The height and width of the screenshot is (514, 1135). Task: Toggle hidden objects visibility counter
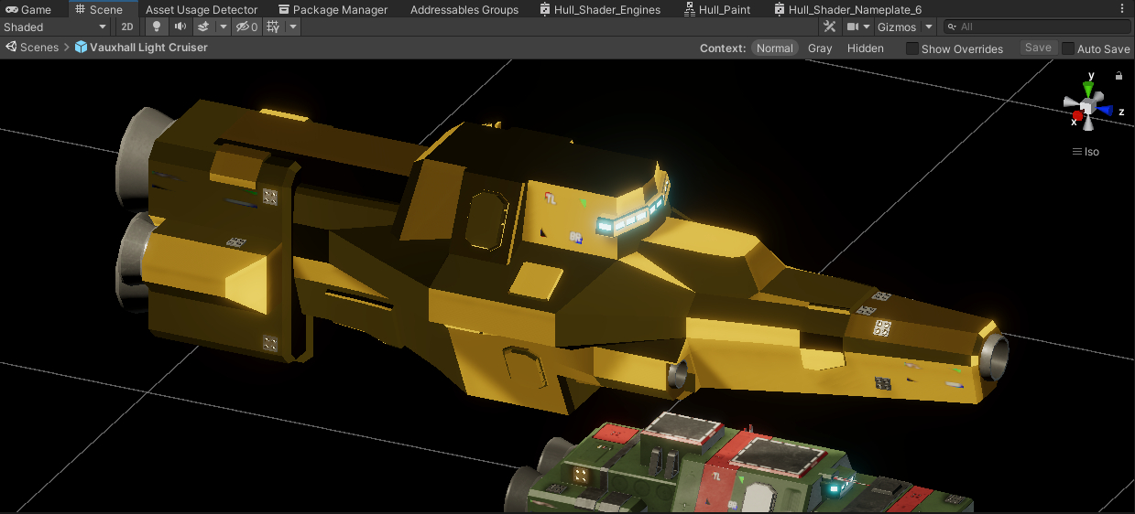click(246, 27)
